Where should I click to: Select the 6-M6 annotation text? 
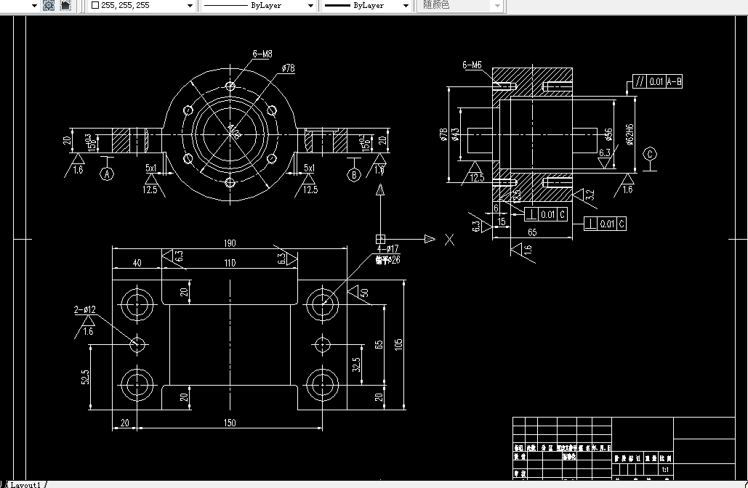[472, 65]
